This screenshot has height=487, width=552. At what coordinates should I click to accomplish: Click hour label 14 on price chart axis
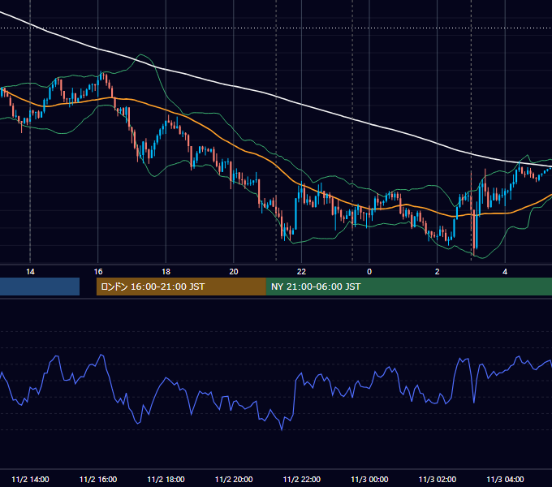30,272
